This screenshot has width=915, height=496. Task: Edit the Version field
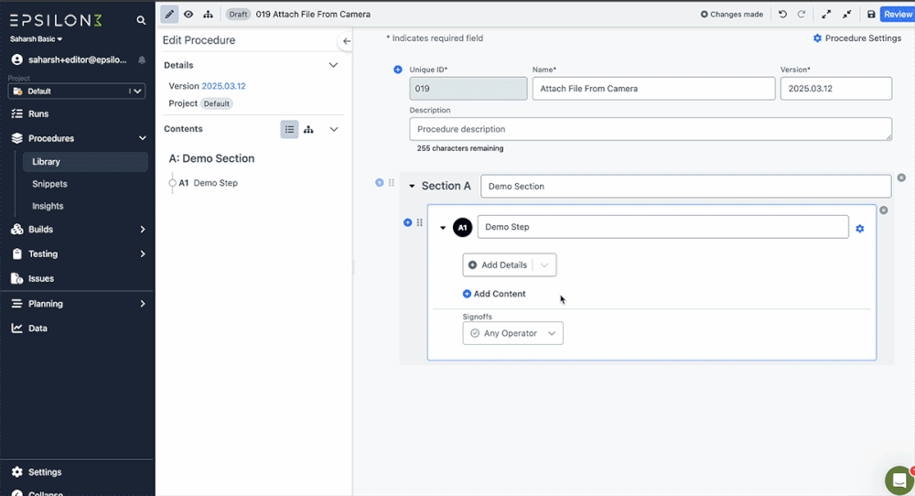tap(835, 89)
